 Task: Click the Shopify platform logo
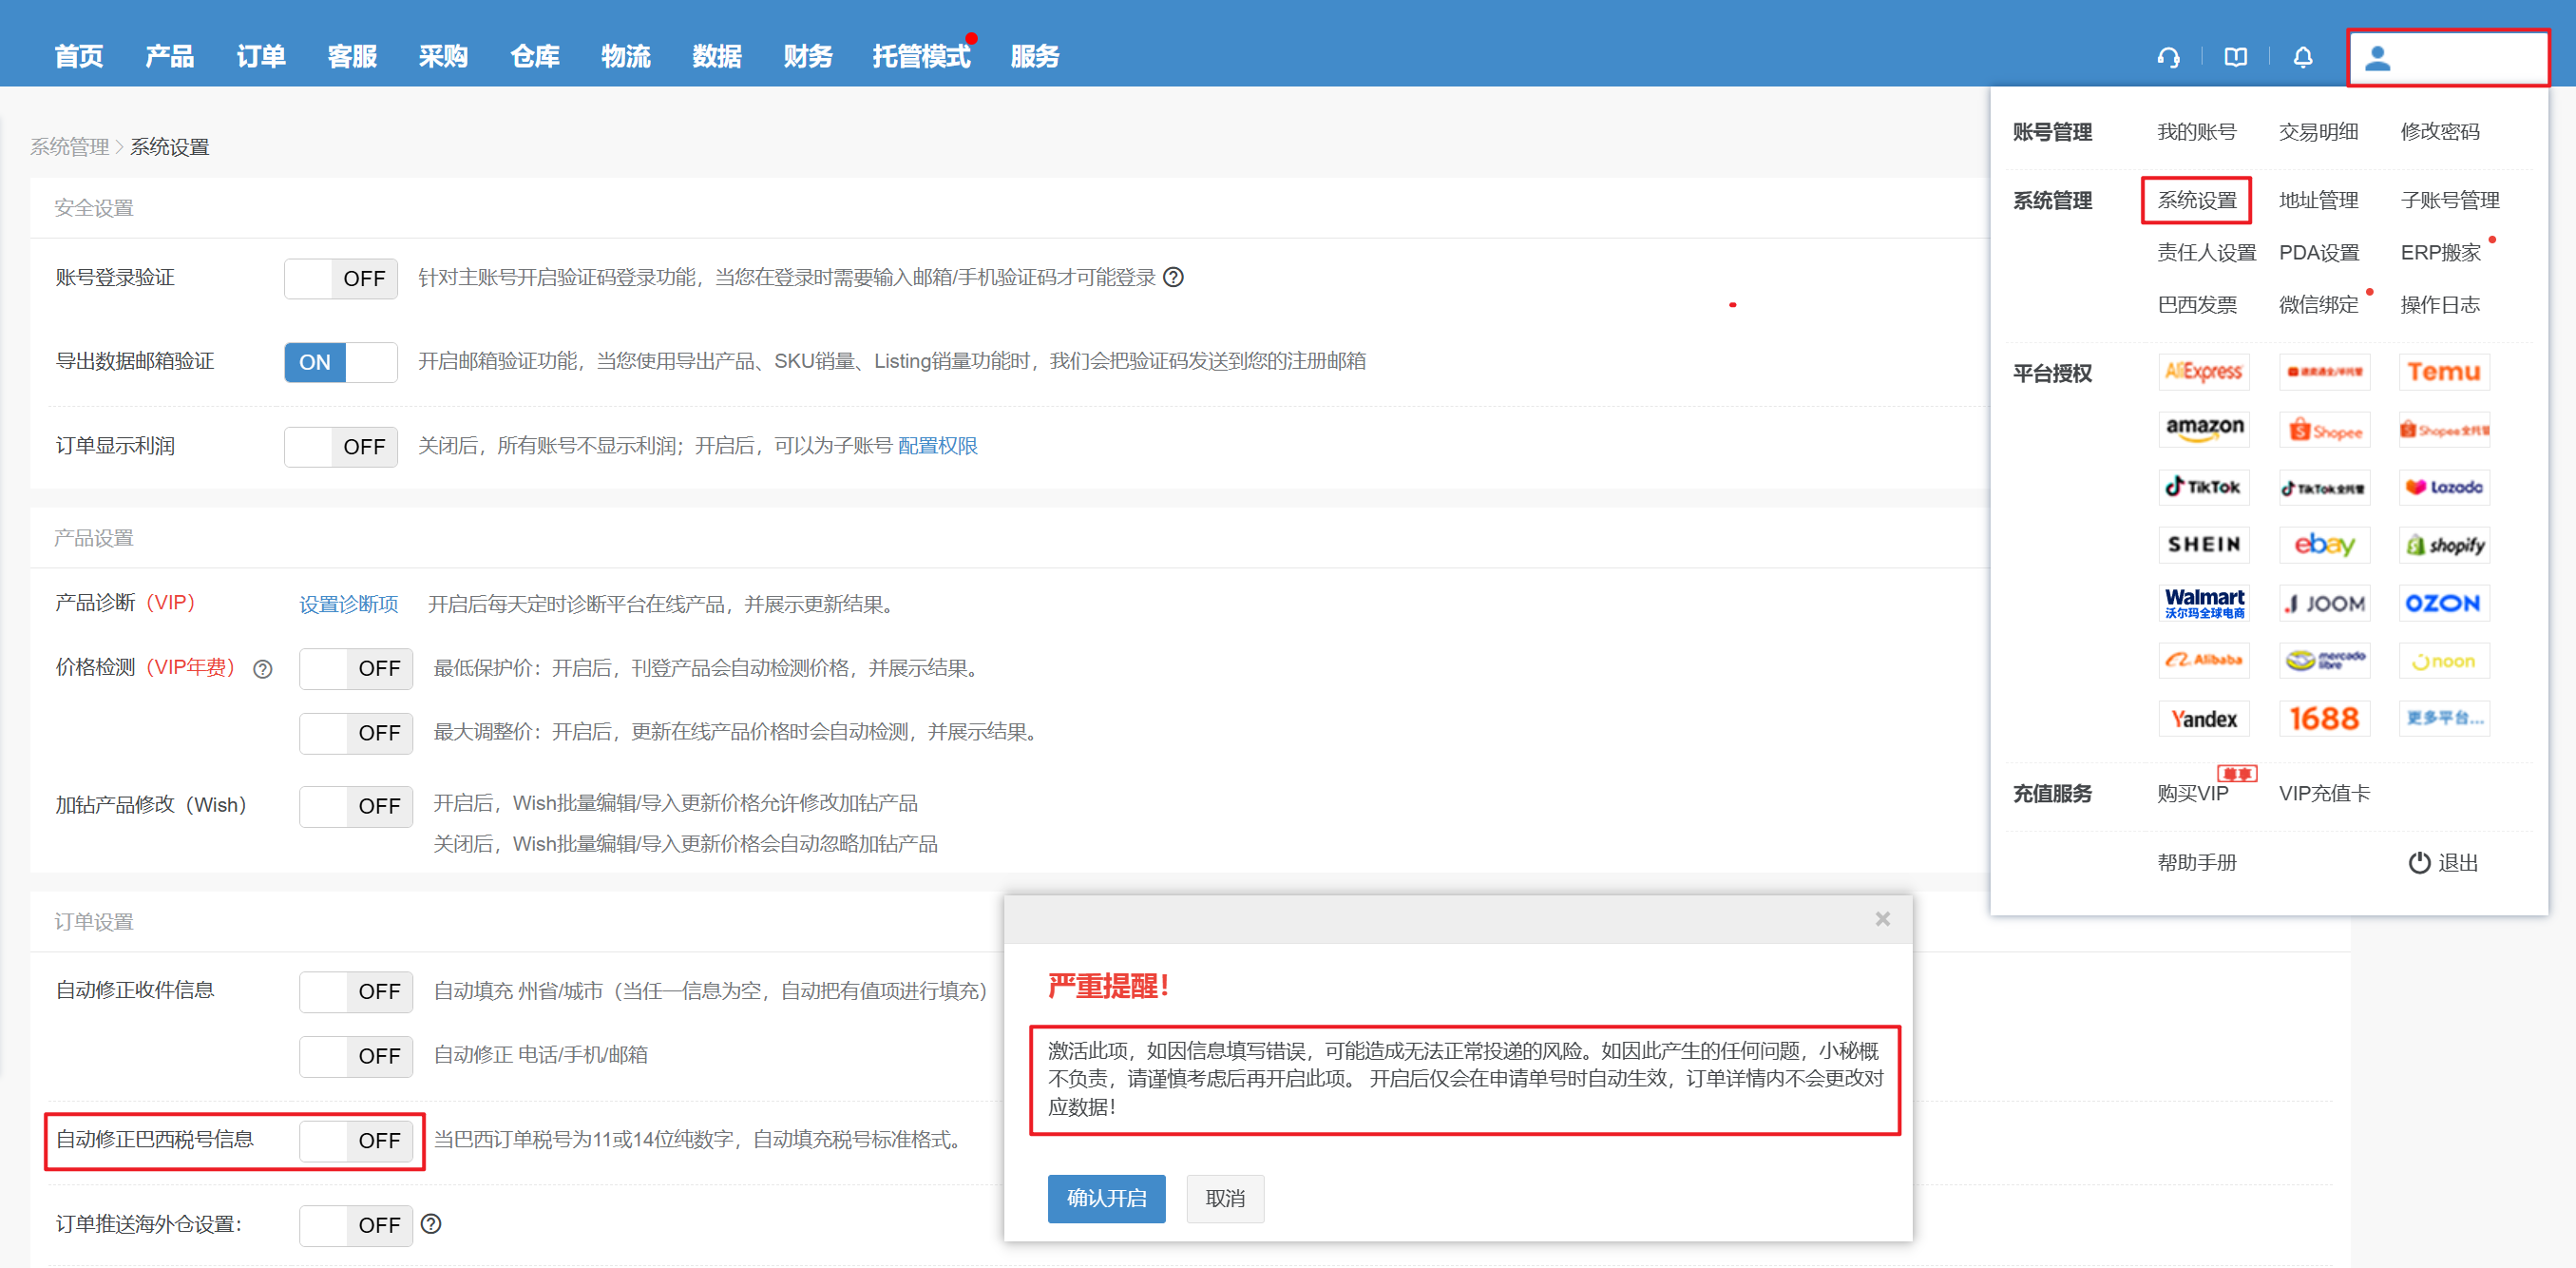click(2443, 545)
